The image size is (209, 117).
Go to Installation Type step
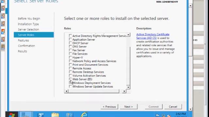click(x=28, y=24)
